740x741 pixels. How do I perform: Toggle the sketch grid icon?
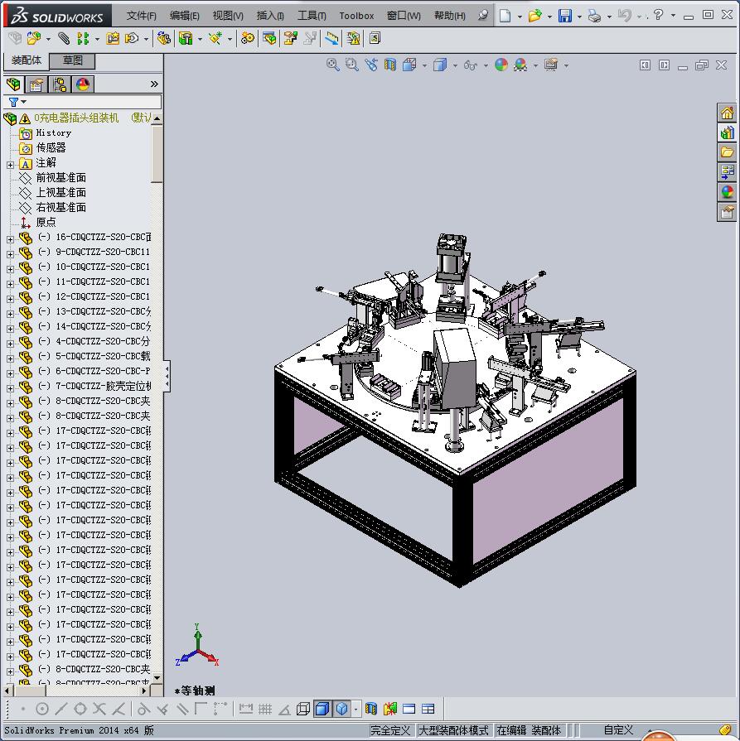(x=265, y=709)
